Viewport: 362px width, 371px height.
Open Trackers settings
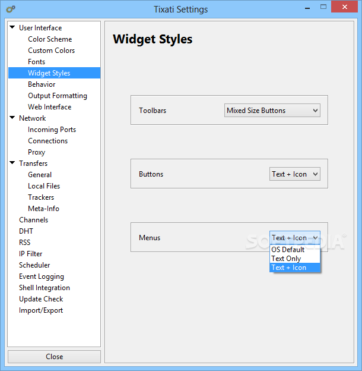[41, 197]
